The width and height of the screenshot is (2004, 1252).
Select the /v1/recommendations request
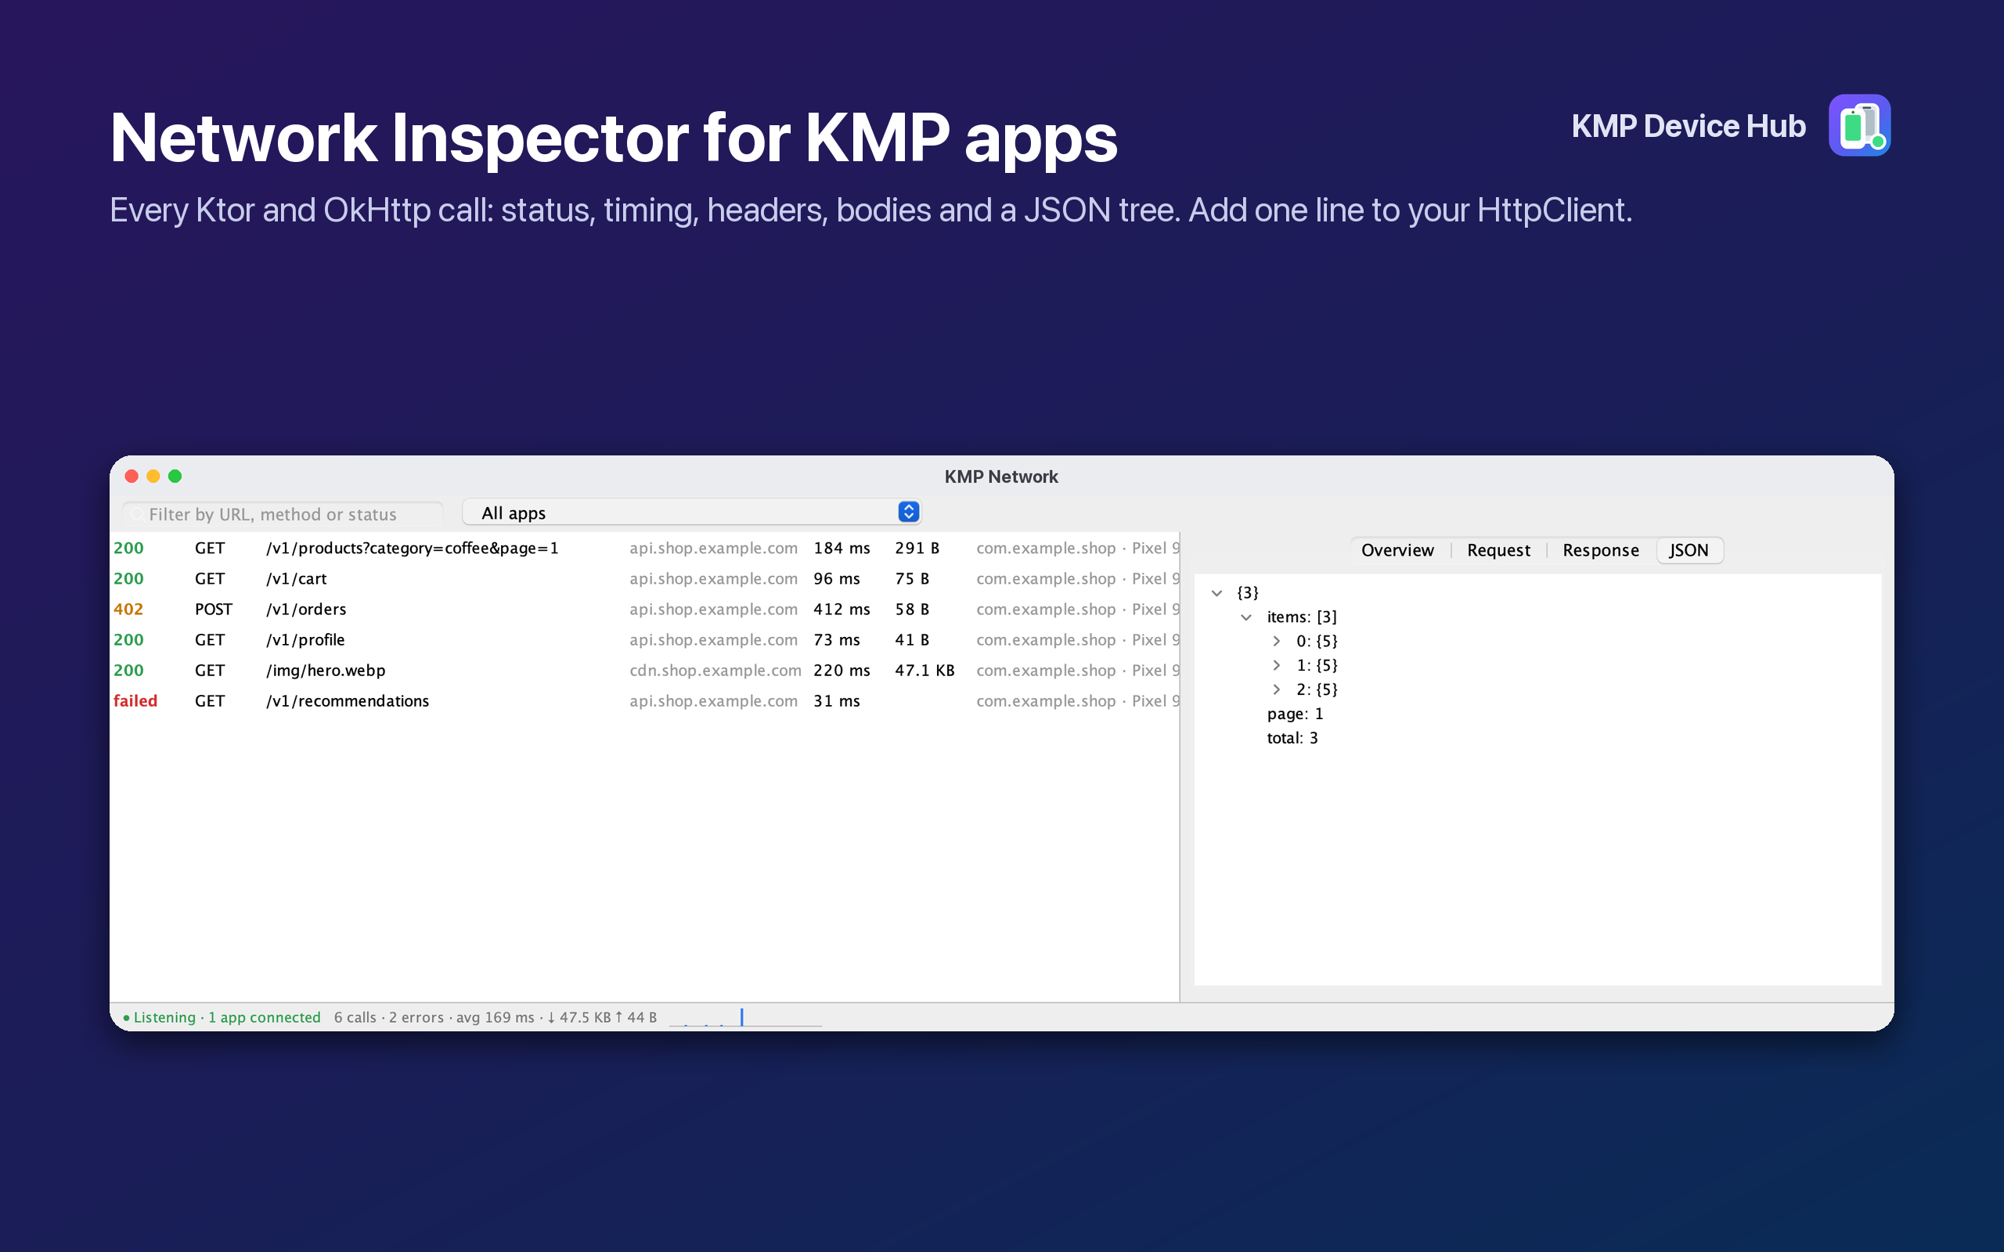(x=644, y=701)
